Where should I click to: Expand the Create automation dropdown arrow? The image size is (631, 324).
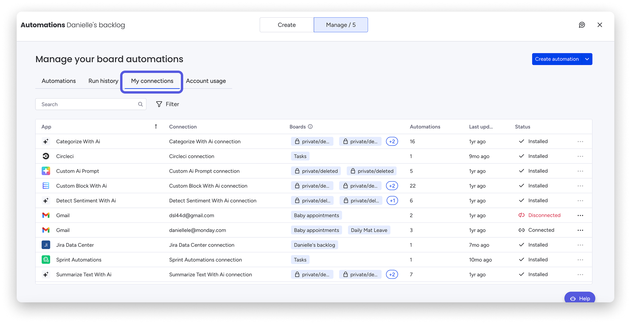click(587, 59)
